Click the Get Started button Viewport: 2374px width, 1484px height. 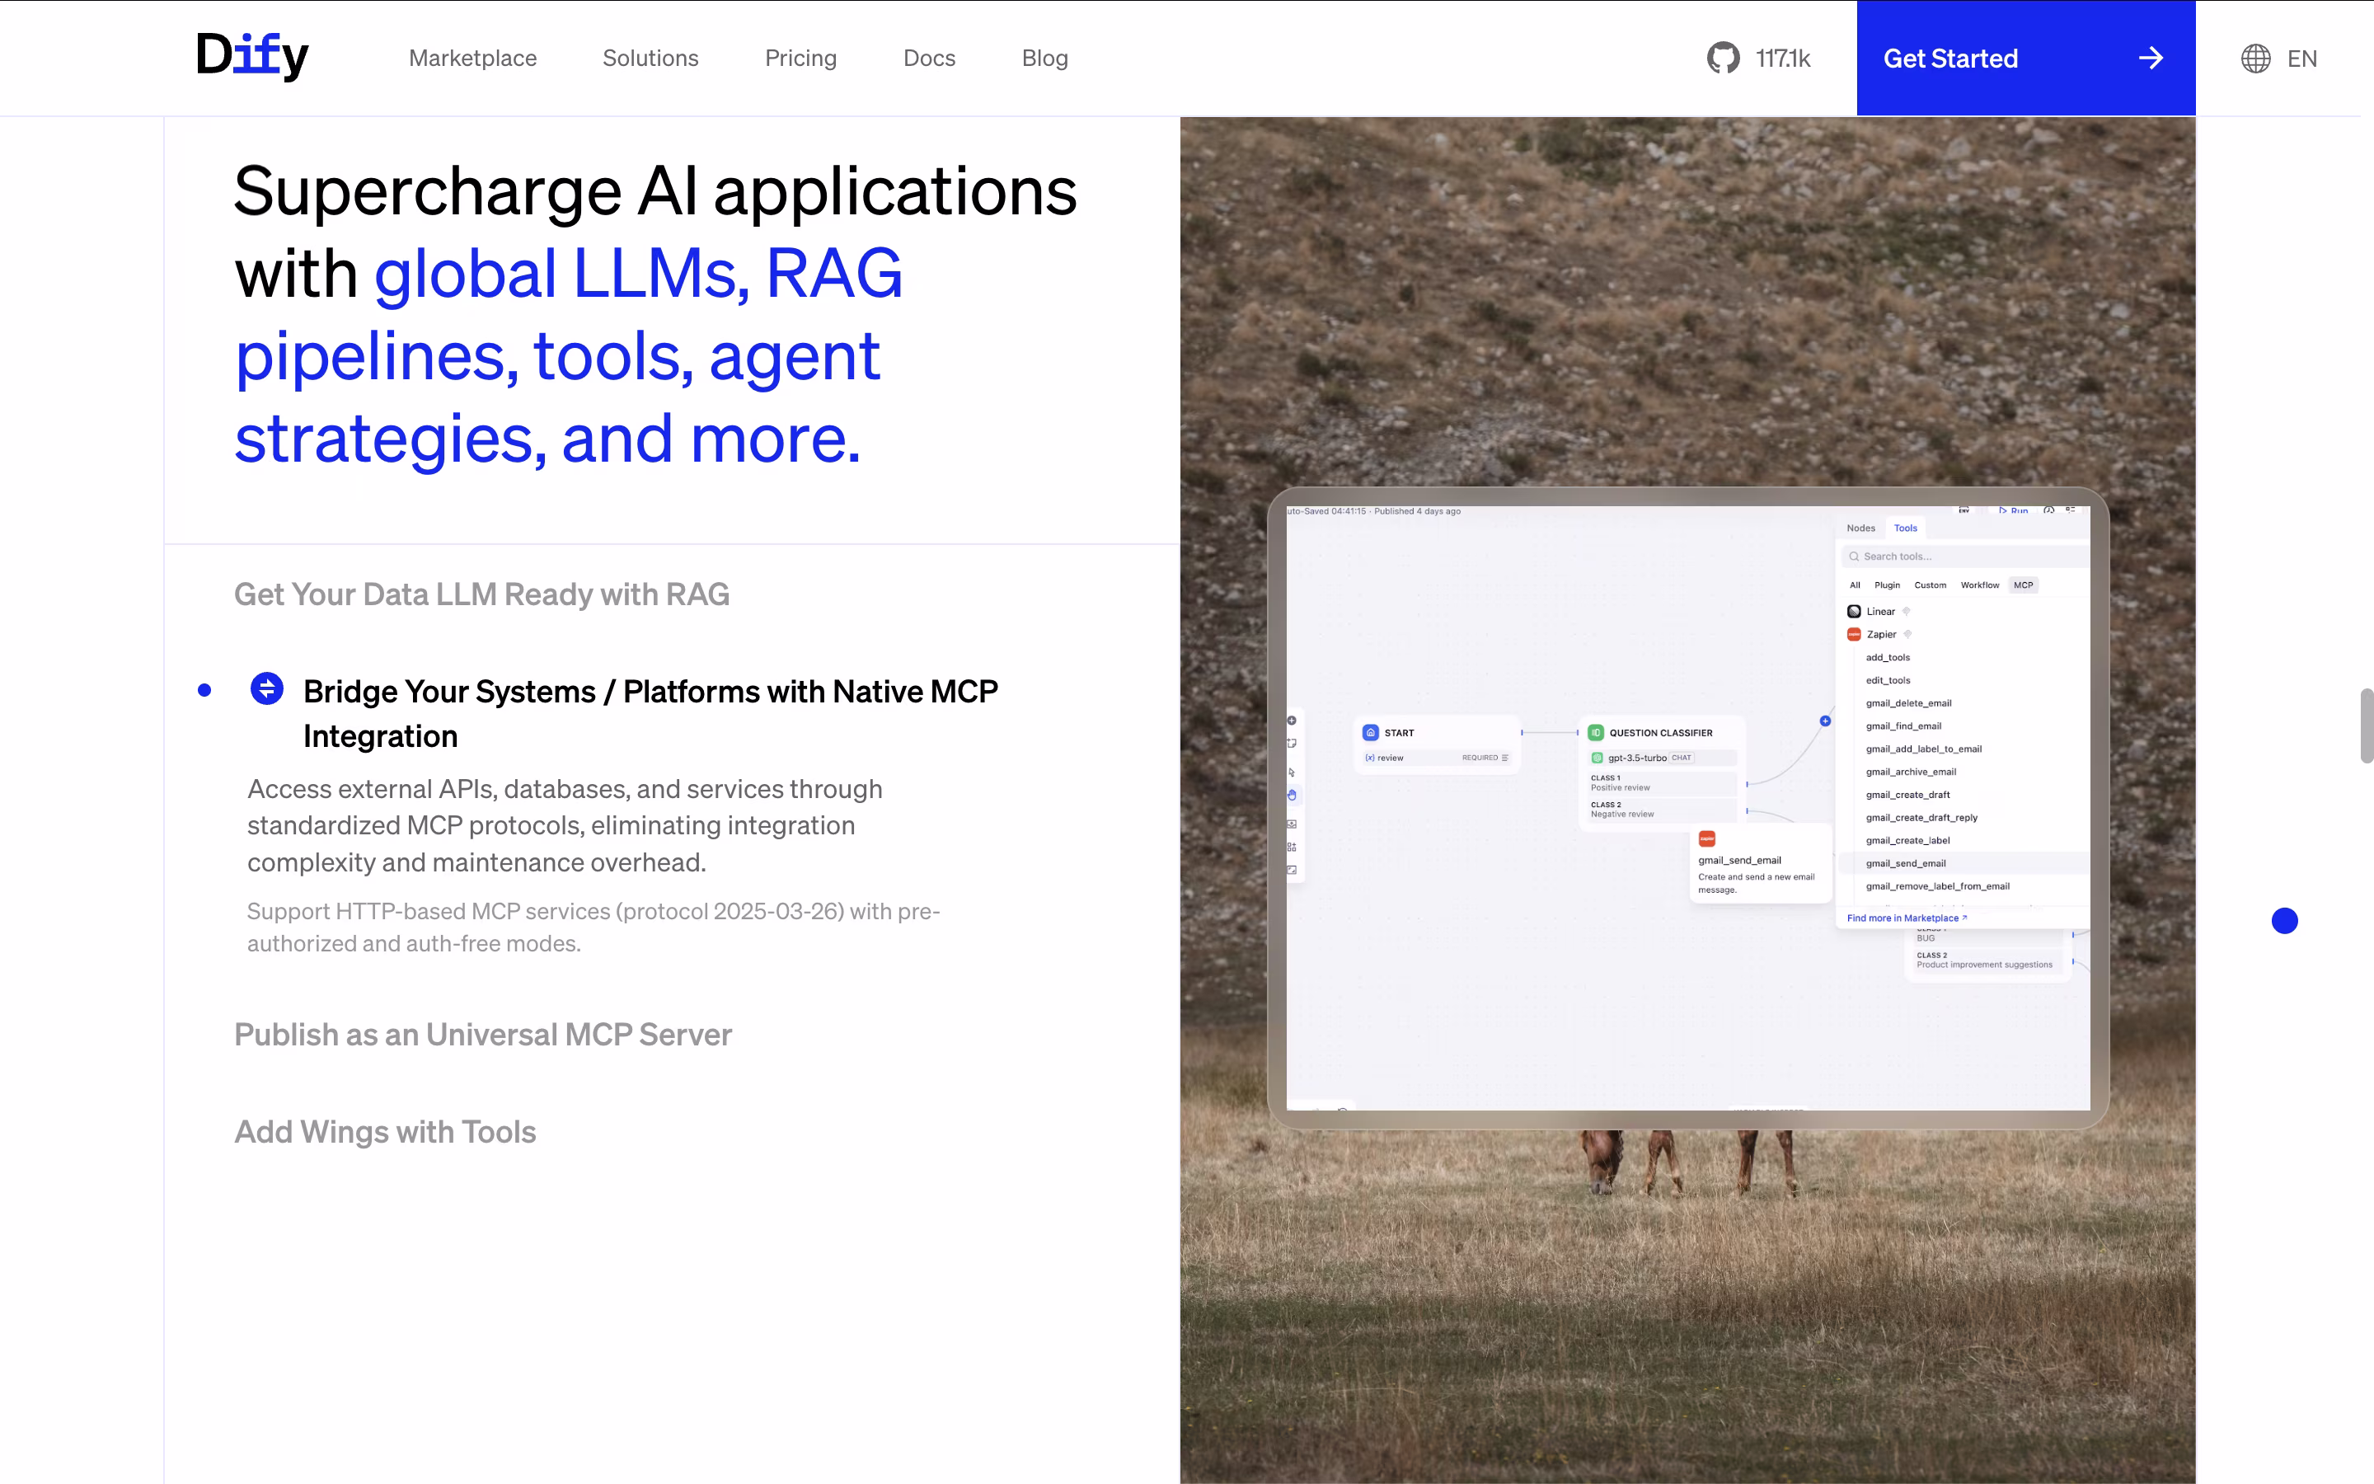[2024, 58]
